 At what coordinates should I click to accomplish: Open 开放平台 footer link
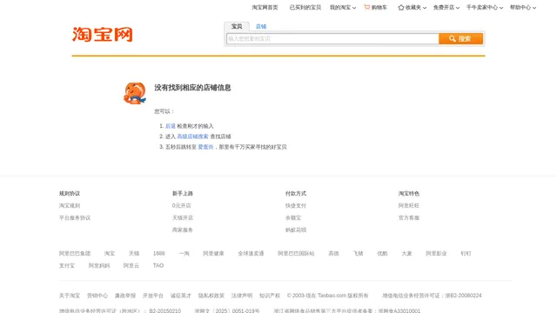[153, 296]
